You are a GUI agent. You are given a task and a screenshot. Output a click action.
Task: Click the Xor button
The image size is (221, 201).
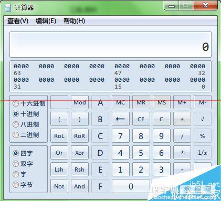[80, 153]
